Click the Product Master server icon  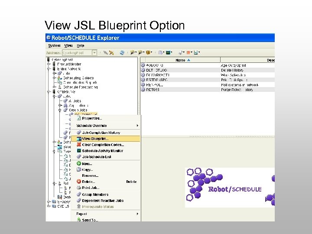(54, 64)
